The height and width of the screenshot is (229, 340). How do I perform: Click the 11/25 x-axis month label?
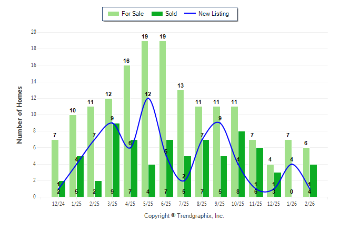[x=256, y=203]
